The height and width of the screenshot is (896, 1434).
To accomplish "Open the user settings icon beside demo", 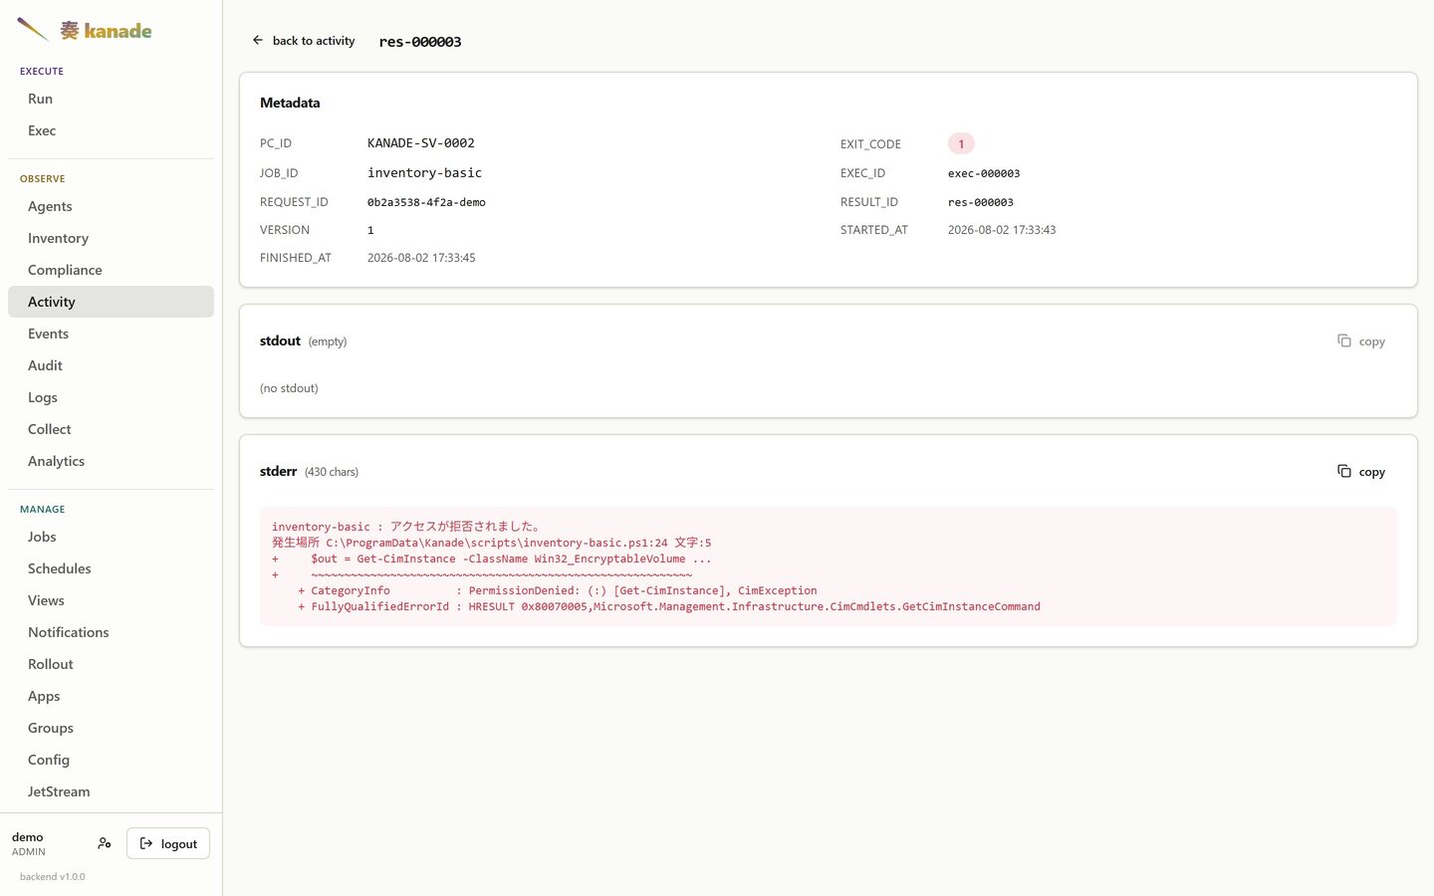I will point(105,843).
